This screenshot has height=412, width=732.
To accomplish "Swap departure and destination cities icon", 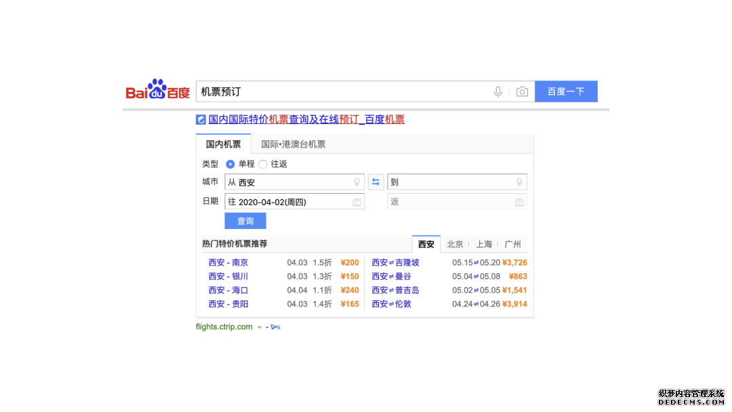I will pyautogui.click(x=375, y=182).
